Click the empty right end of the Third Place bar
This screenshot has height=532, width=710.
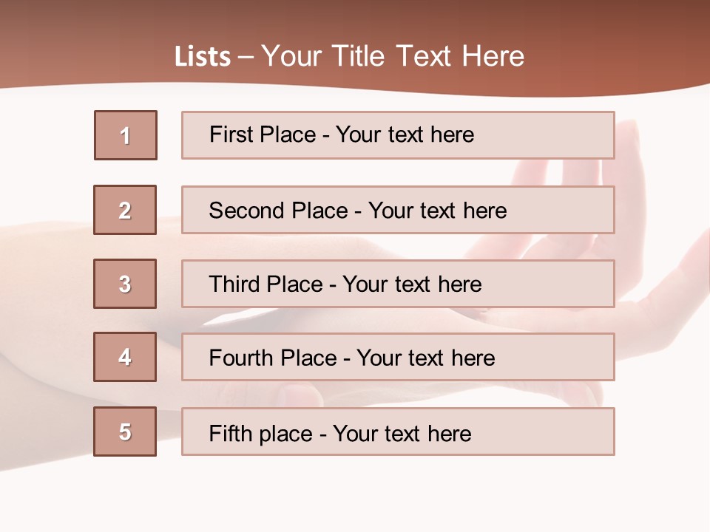[x=562, y=284]
